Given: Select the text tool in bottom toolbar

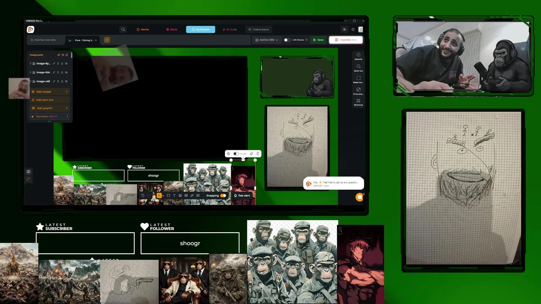Looking at the screenshot, I should point(174,195).
